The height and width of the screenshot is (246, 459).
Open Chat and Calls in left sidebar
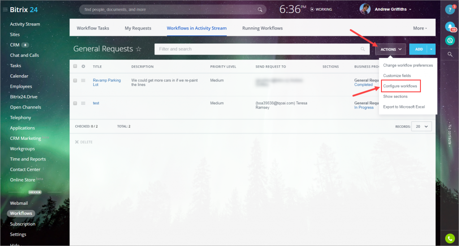(x=24, y=55)
